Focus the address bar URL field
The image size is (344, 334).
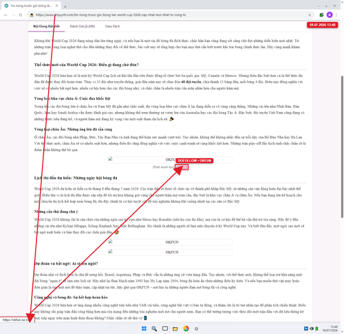coord(170,15)
